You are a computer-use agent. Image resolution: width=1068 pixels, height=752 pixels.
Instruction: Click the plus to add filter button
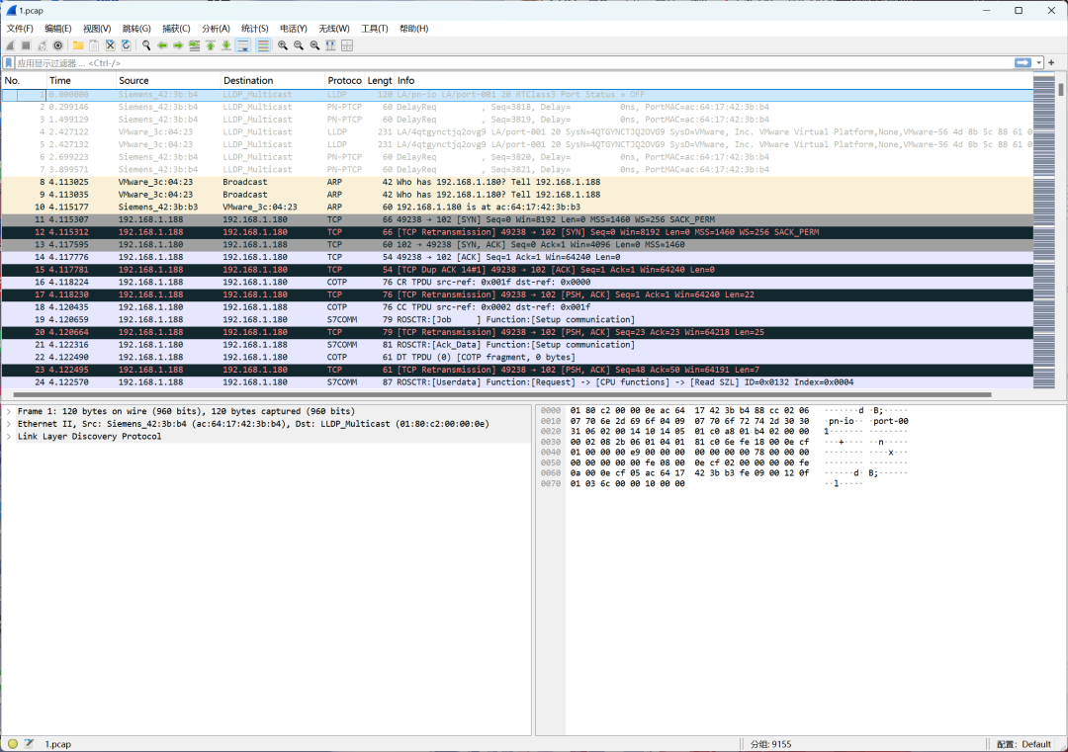click(x=1051, y=62)
